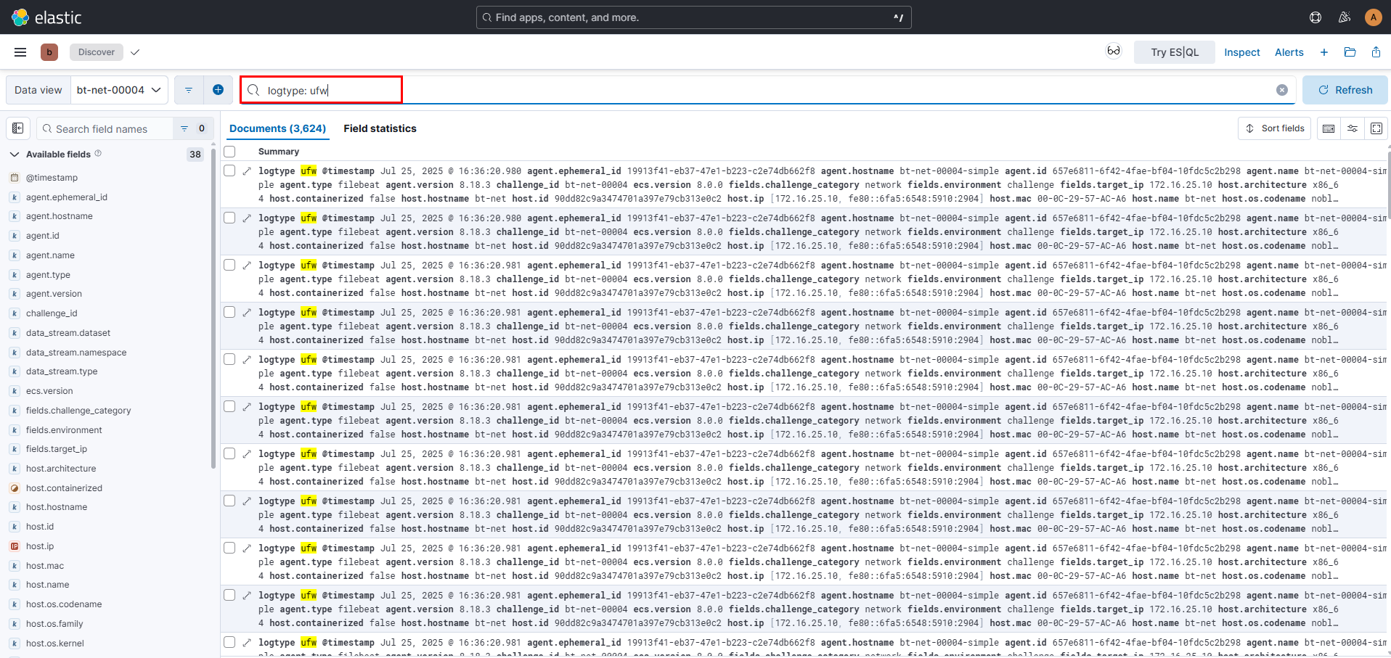
Task: Open the main navigation hamburger menu
Action: [x=20, y=52]
